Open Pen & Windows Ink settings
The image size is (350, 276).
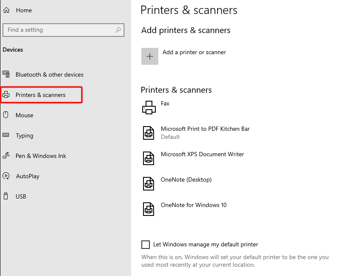[x=41, y=156]
